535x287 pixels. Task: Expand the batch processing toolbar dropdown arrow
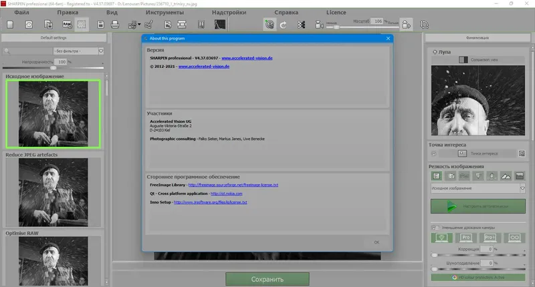click(139, 24)
